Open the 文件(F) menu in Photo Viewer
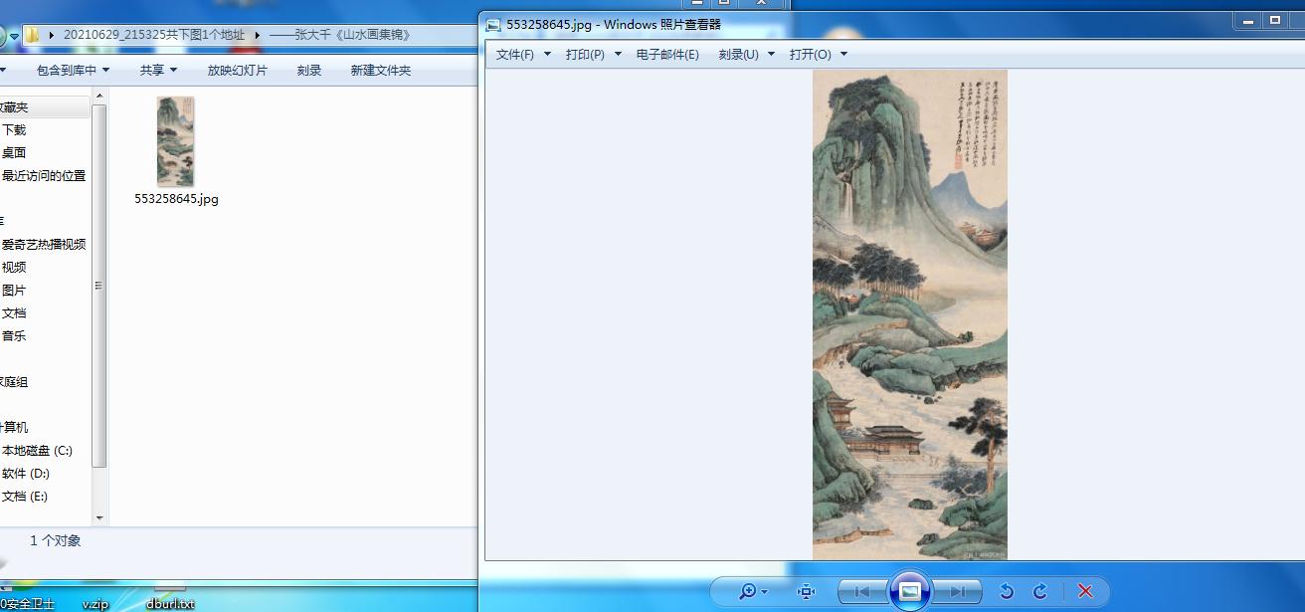This screenshot has width=1305, height=612. (515, 55)
